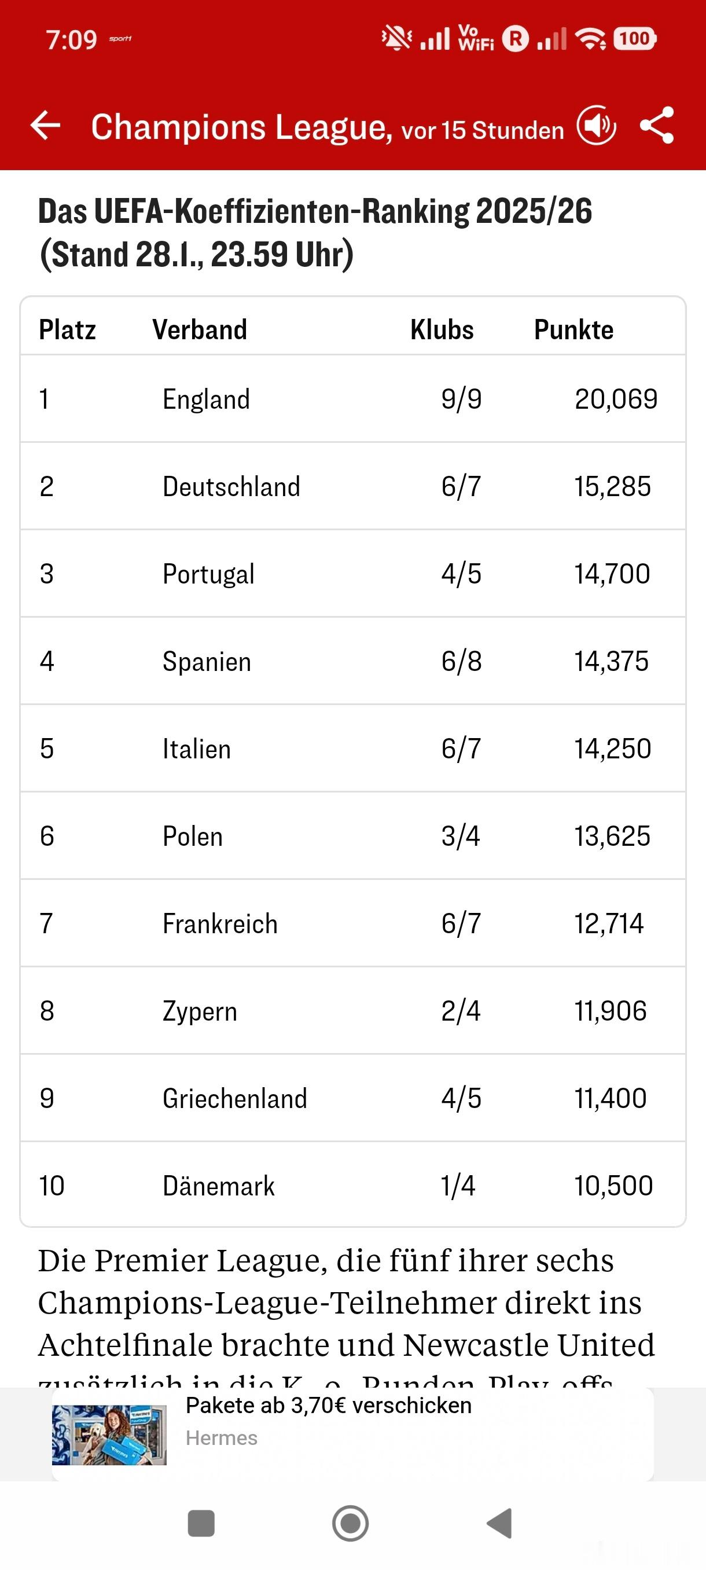Tap the muted notification bell icon
Image resolution: width=706 pixels, height=1570 pixels.
tap(396, 38)
